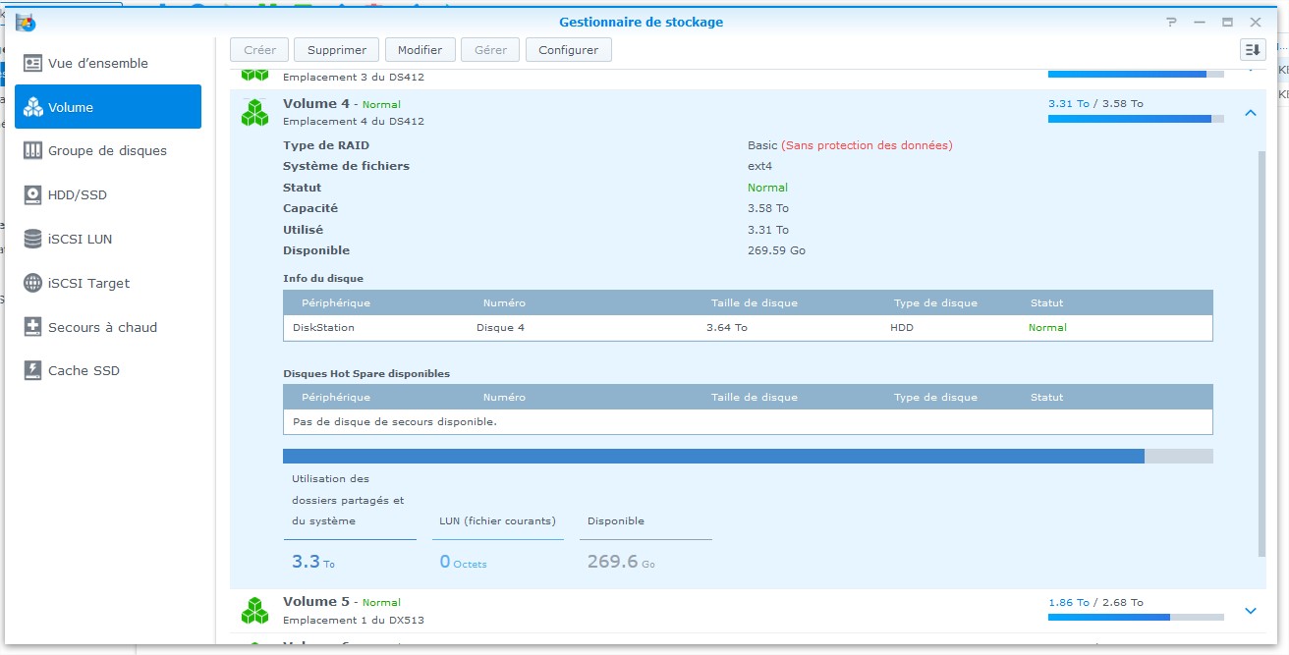
Task: Click the Modifier button
Action: click(420, 50)
